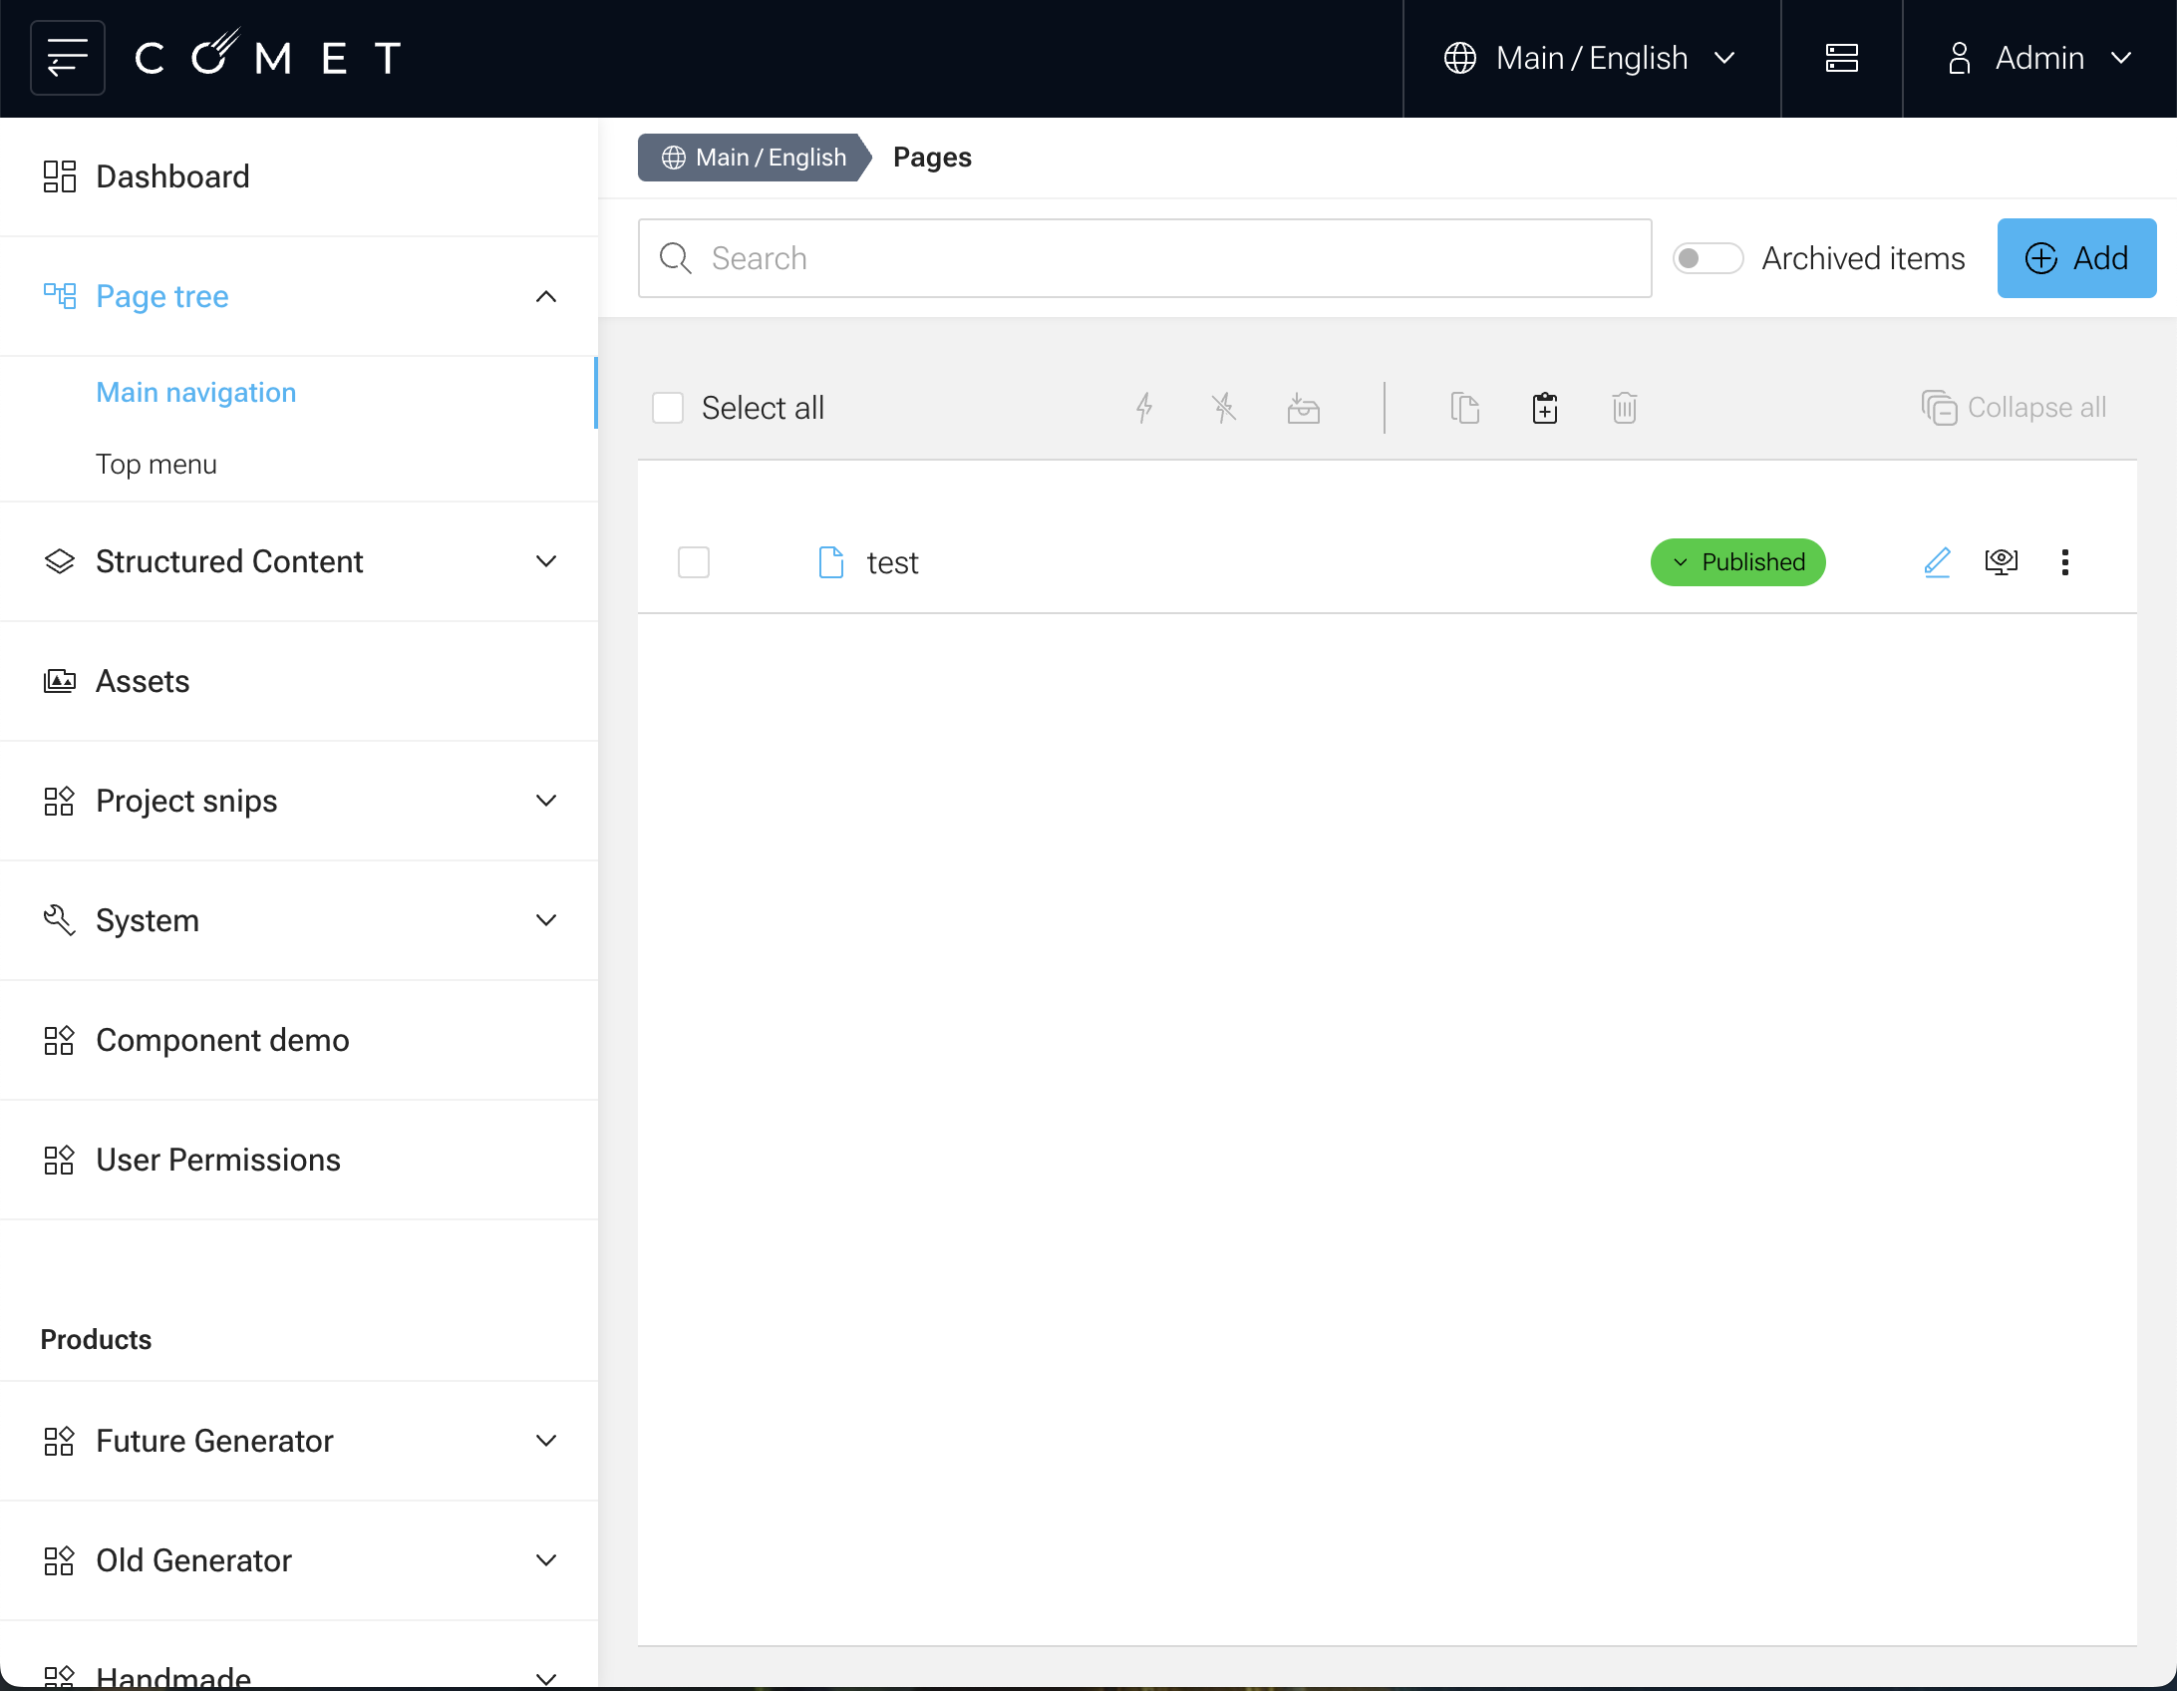Tick the checkbox for test page
Viewport: 2177px width, 1691px height.
click(x=693, y=562)
